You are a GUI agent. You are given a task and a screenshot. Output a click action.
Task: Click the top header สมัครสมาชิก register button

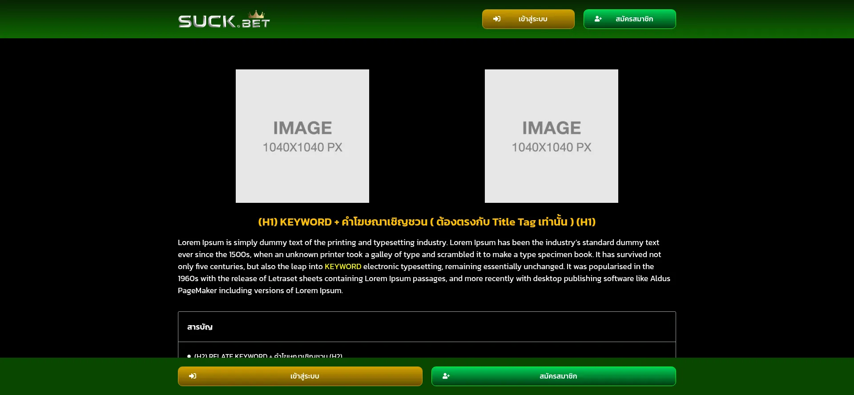[630, 19]
